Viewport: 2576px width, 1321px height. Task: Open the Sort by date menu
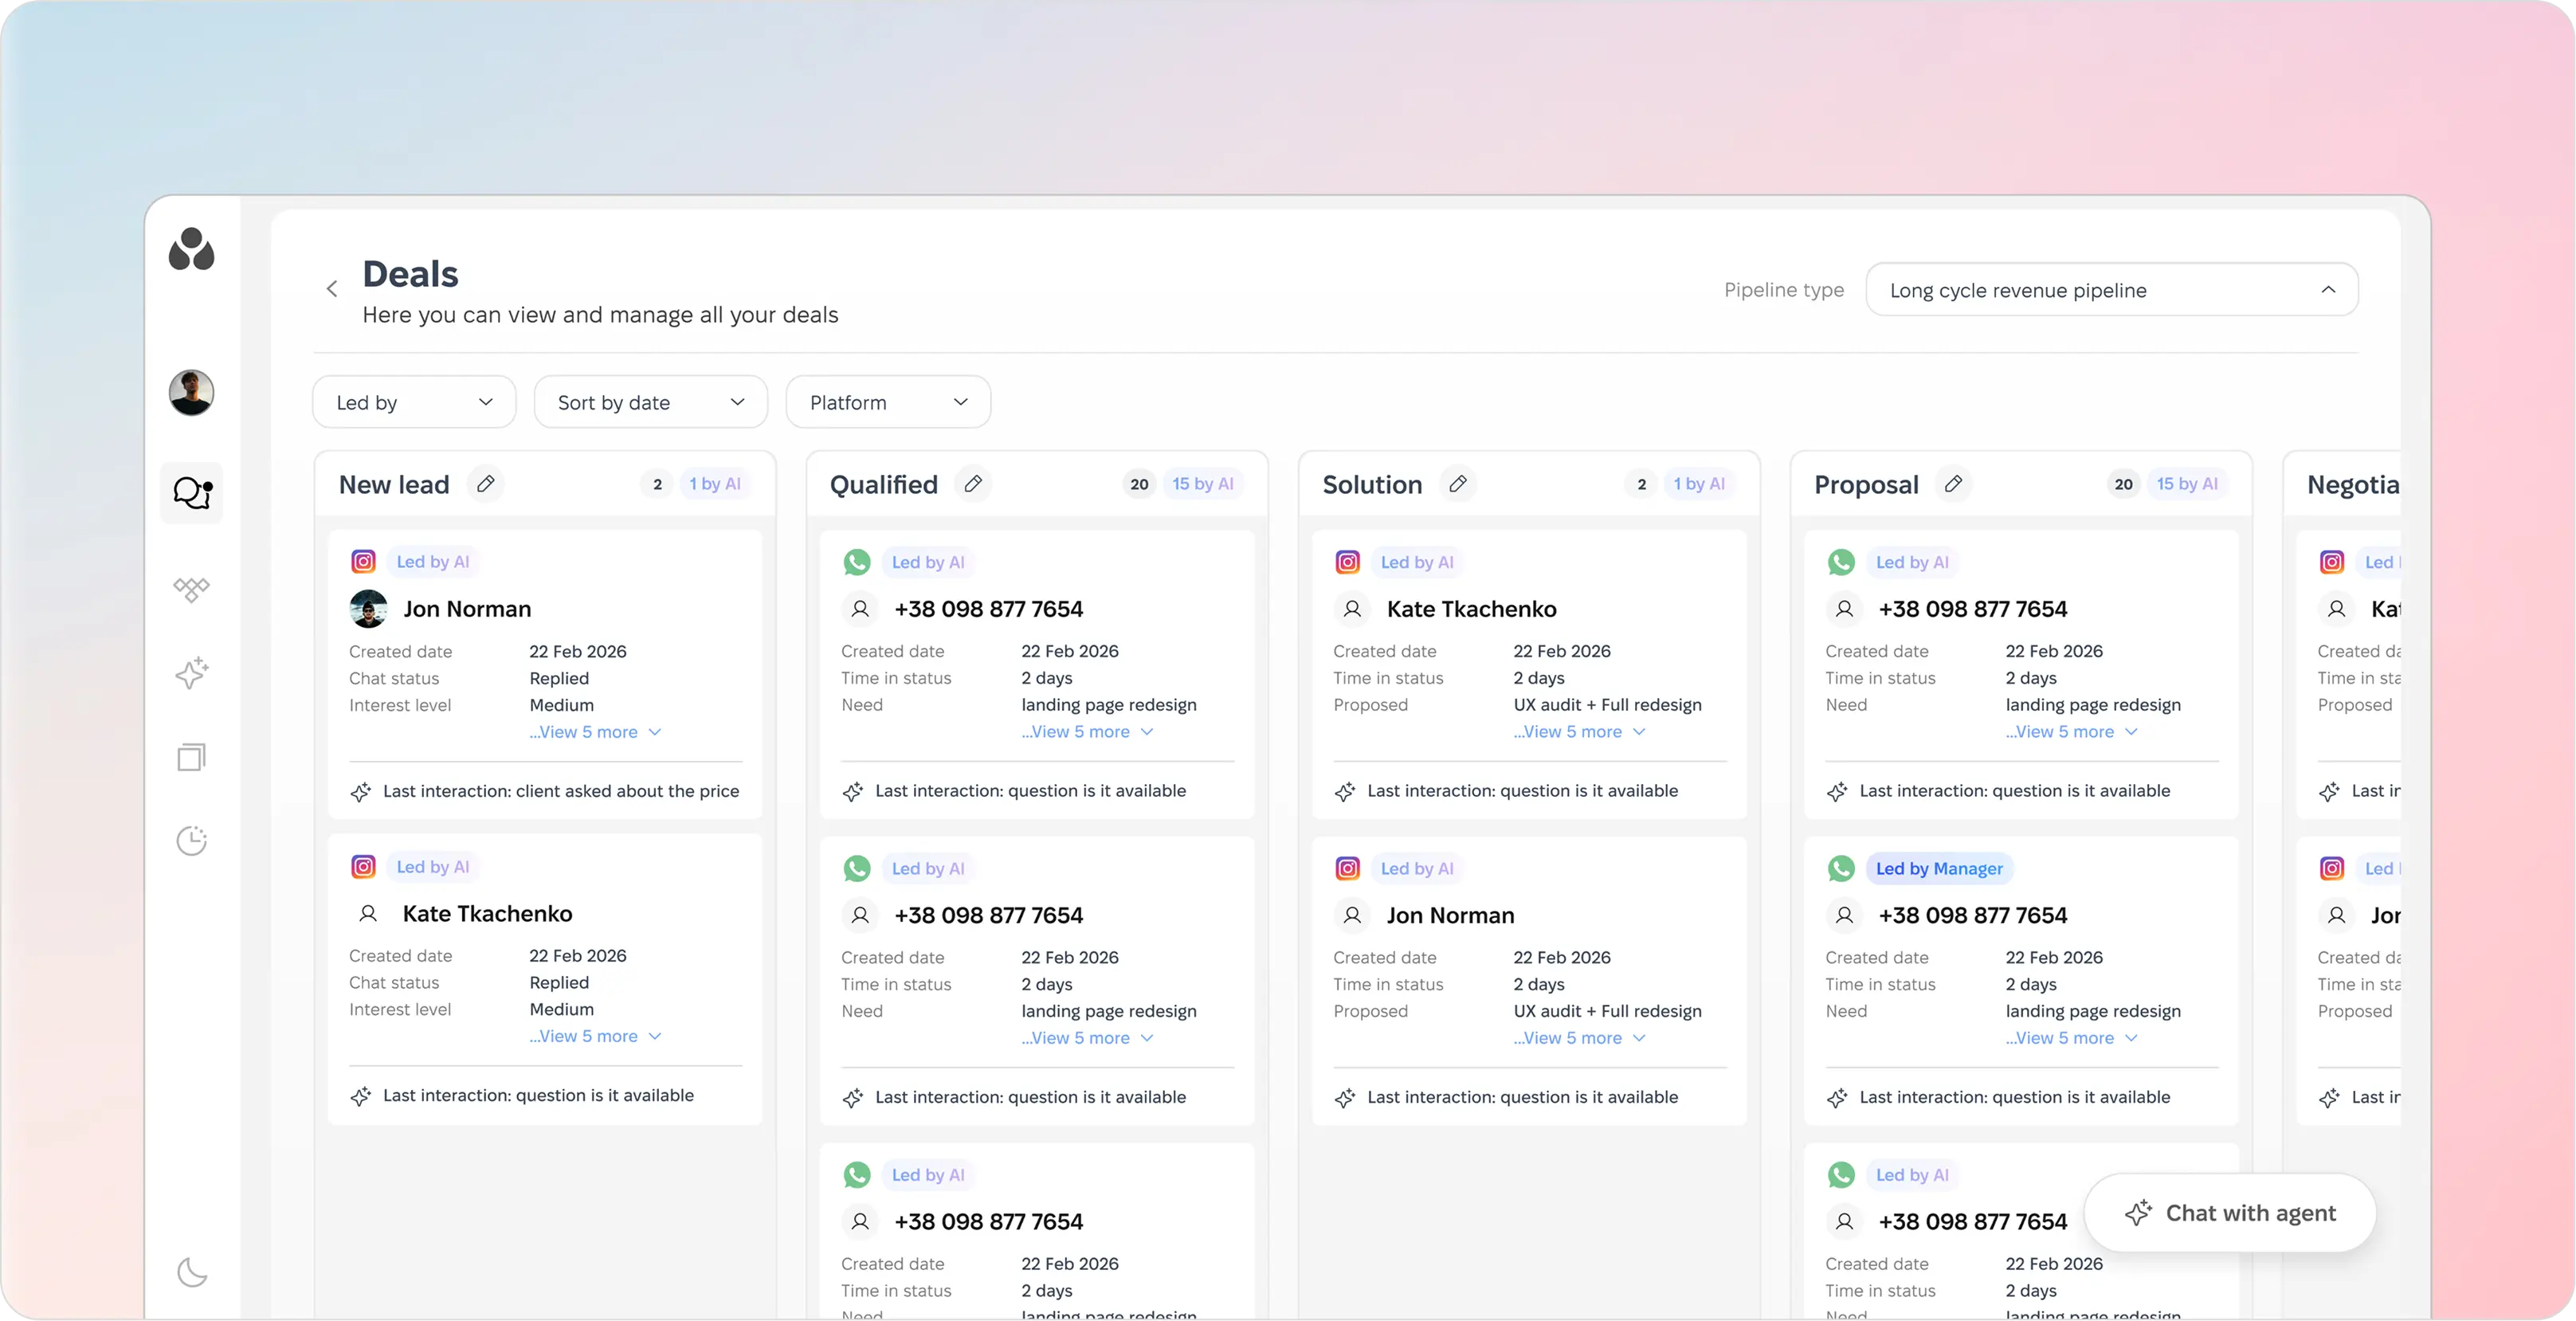pyautogui.click(x=650, y=401)
